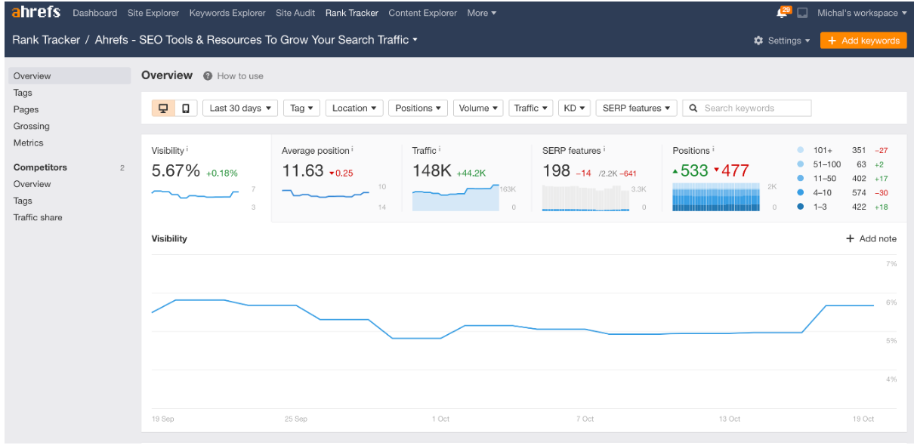
Task: Click the Traffic sparkline chart thumbnail
Action: tap(455, 198)
